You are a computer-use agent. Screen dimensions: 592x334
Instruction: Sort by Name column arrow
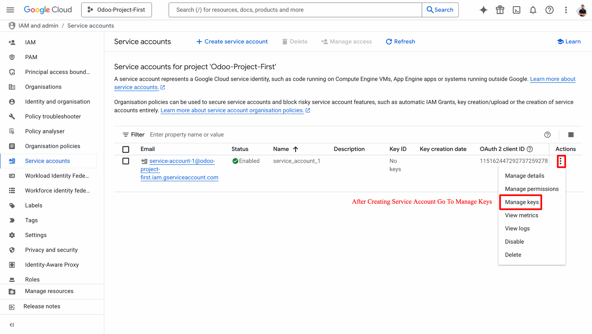[x=295, y=149]
